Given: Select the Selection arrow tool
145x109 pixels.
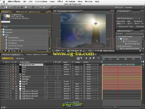Looking at the screenshot, I should pos(3,7).
